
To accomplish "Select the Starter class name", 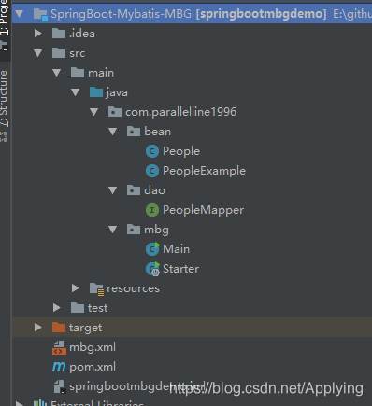I will click(180, 269).
